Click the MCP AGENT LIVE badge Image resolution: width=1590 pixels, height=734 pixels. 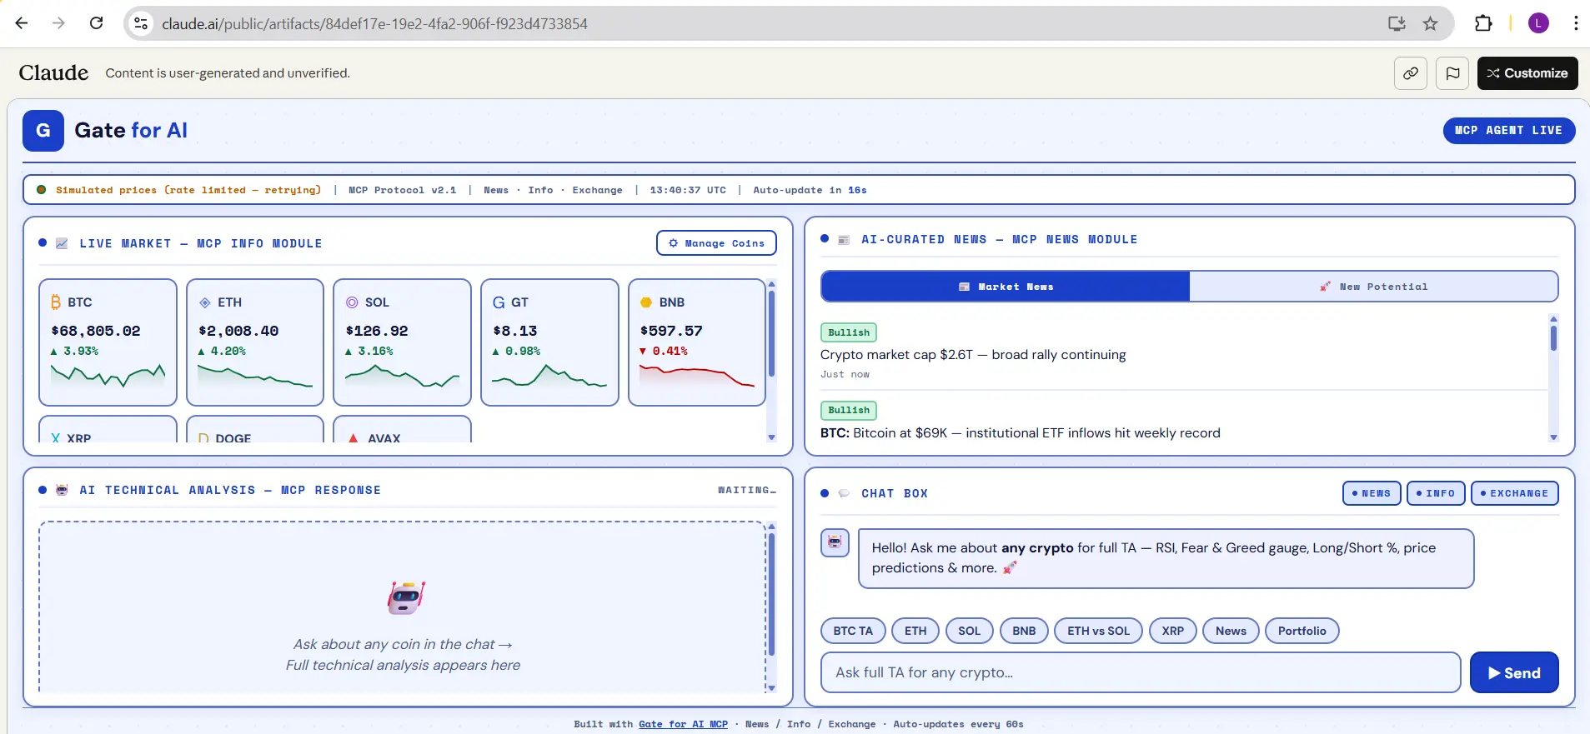[1509, 131]
